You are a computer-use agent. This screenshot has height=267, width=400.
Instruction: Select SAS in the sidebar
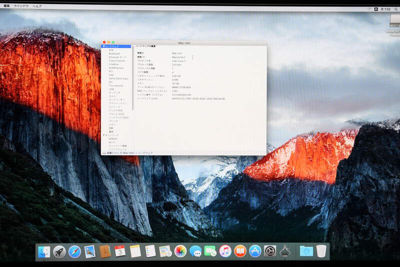[111, 75]
